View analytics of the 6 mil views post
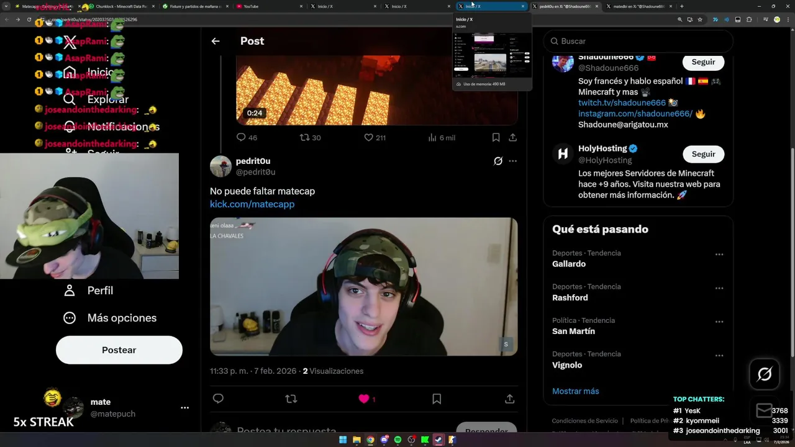The width and height of the screenshot is (795, 447). coord(442,137)
